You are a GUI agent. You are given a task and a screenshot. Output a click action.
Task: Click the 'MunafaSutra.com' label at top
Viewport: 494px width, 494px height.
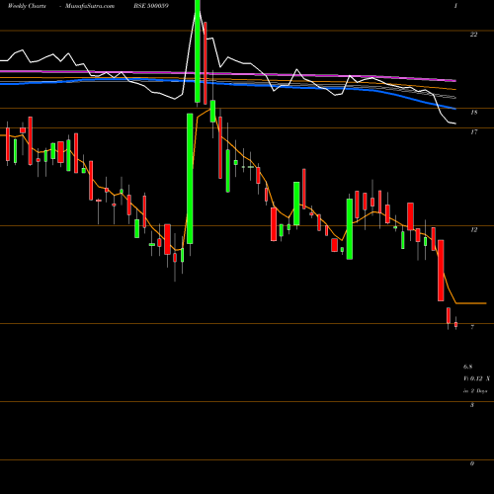click(x=90, y=6)
